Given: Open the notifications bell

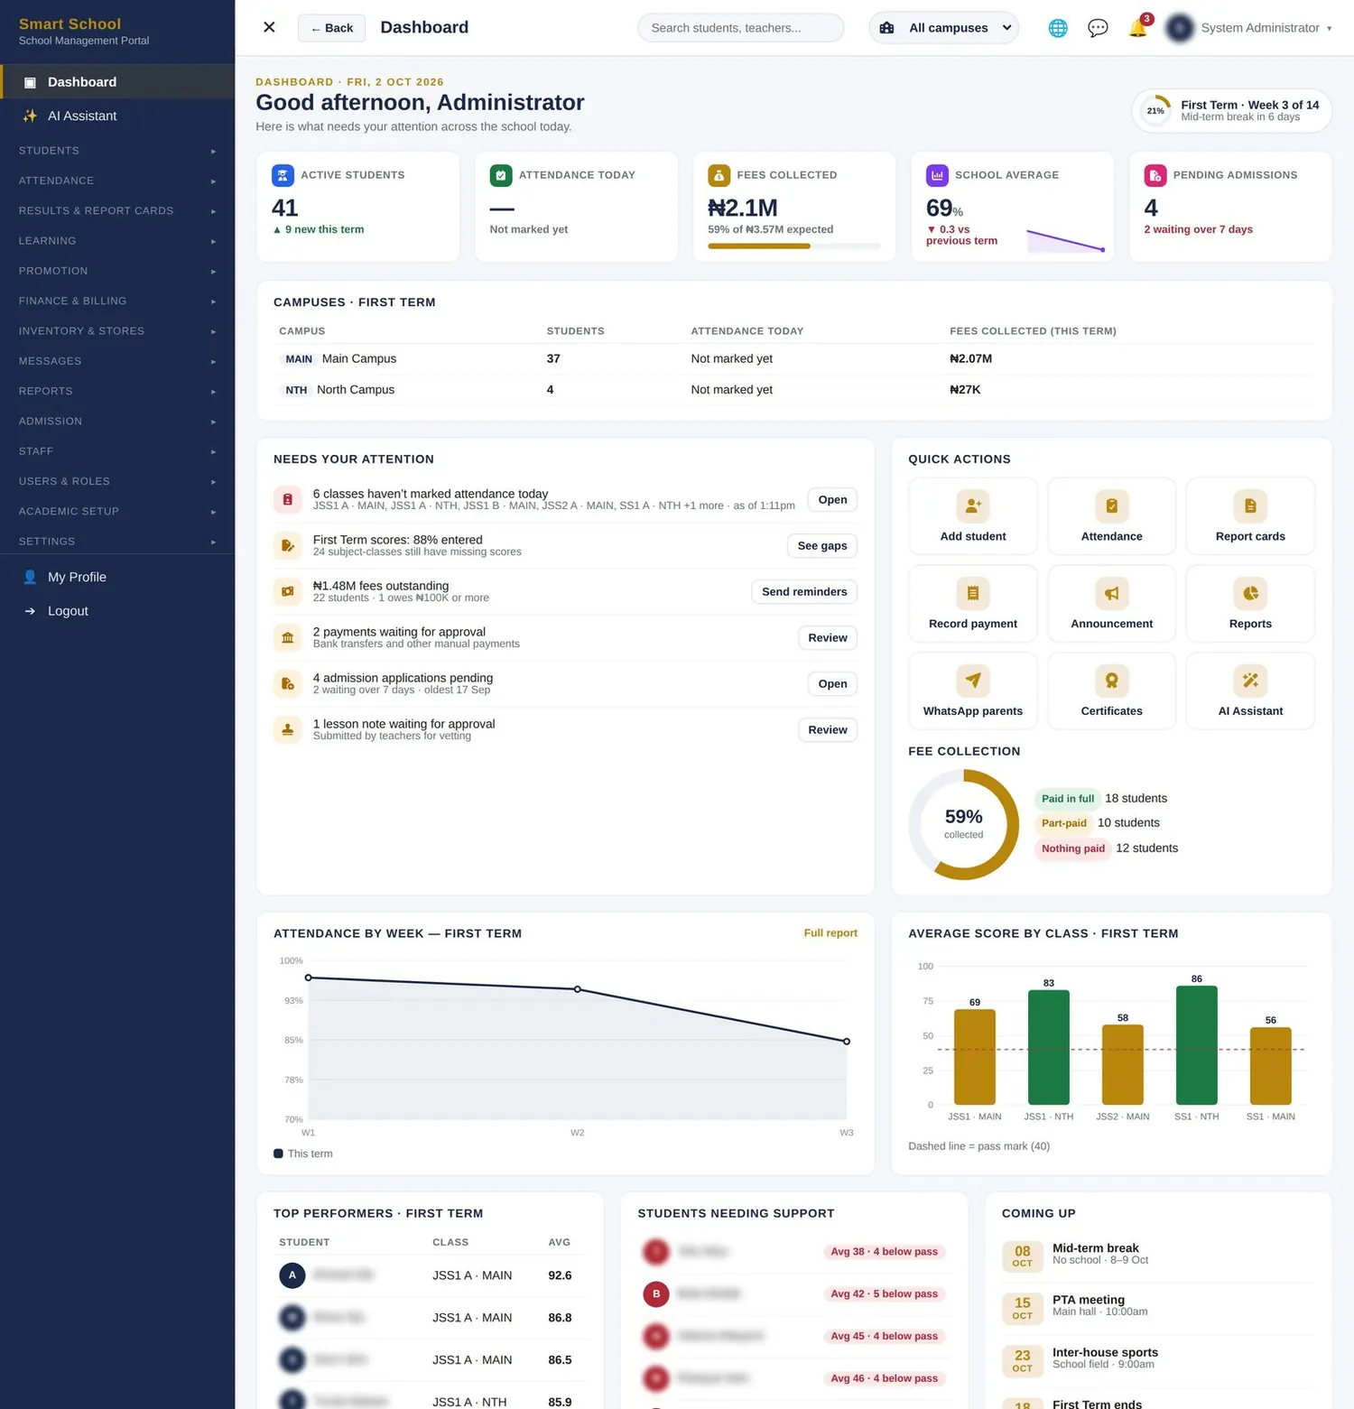Looking at the screenshot, I should [1138, 28].
